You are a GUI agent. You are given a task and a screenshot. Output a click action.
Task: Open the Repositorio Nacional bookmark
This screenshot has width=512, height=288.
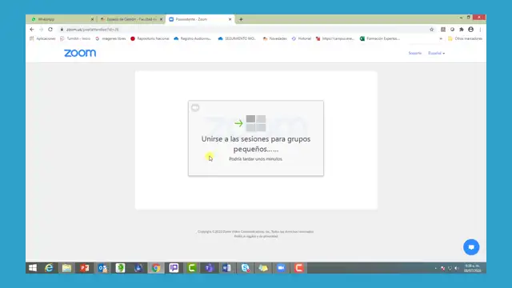(x=150, y=38)
